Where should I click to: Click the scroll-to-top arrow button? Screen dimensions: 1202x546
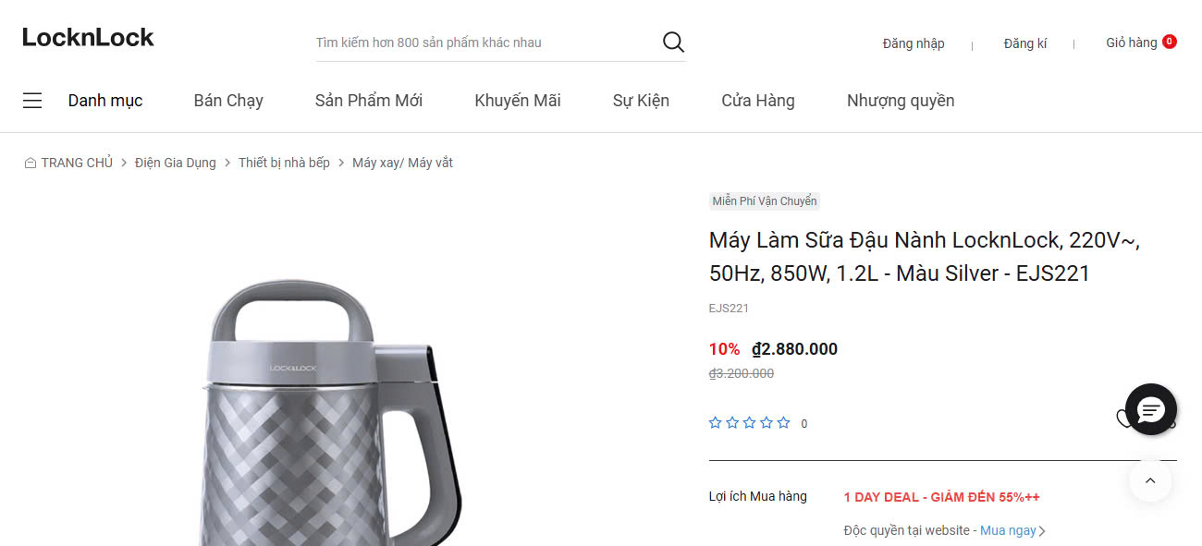[x=1150, y=480]
